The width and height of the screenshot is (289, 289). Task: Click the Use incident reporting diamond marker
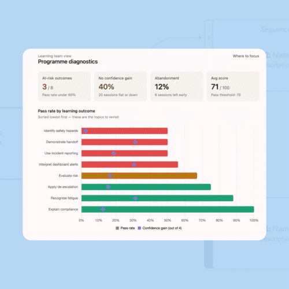(x=114, y=153)
